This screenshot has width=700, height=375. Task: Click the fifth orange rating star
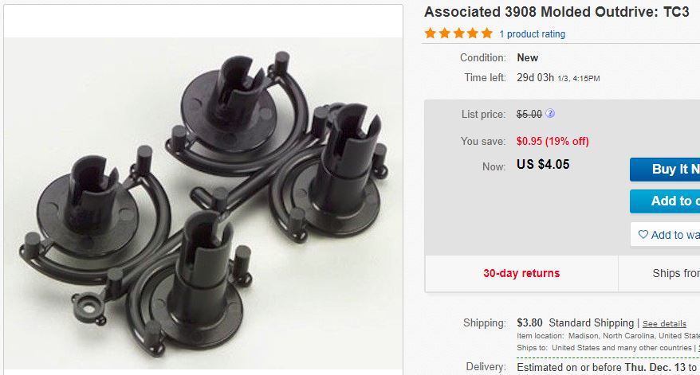pyautogui.click(x=487, y=33)
